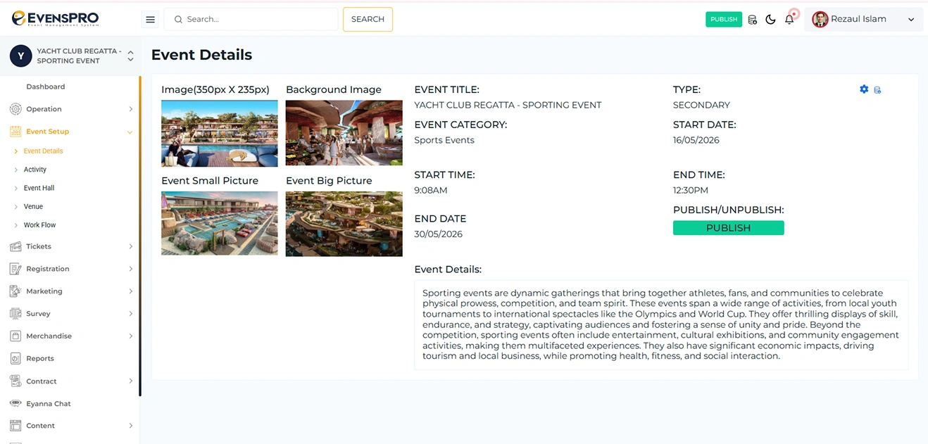Viewport: 928px width, 444px height.
Task: Open the Background Image thumbnail
Action: tap(344, 133)
